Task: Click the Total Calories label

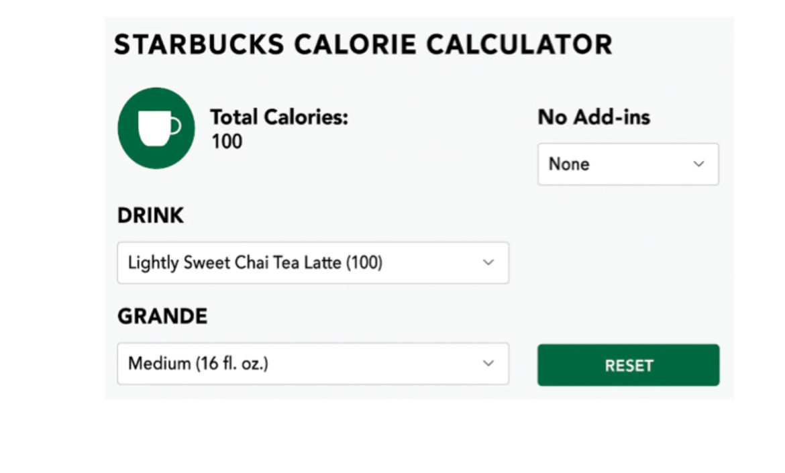Action: pyautogui.click(x=279, y=117)
